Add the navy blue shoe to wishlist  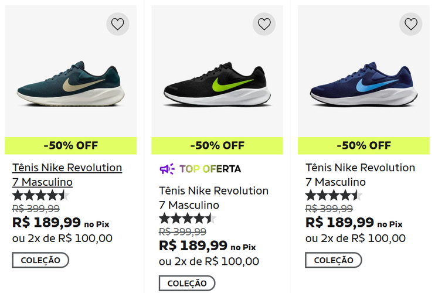click(x=411, y=24)
